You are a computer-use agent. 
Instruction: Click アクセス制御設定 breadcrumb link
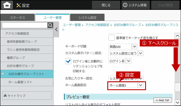pyautogui.click(x=97, y=25)
